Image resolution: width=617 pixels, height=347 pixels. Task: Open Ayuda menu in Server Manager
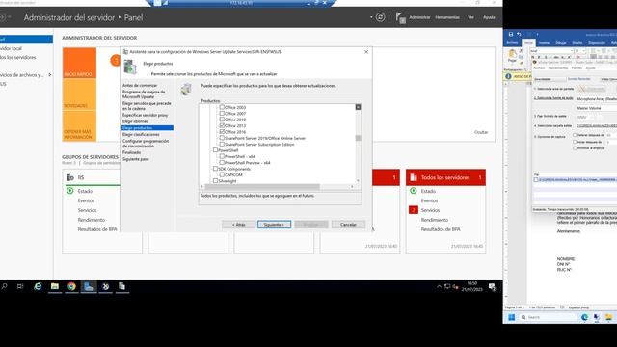489,17
